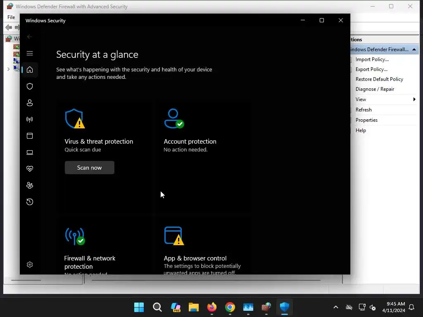The image size is (423, 317).
Task: Select Restore Default Policy action
Action: [379, 79]
